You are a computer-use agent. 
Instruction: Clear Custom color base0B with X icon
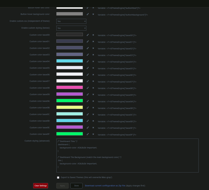coord(93,108)
